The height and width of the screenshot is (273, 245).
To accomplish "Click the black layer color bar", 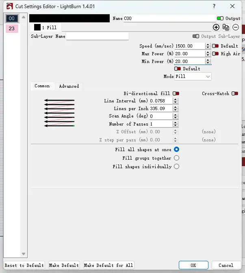I will [x=69, y=18].
